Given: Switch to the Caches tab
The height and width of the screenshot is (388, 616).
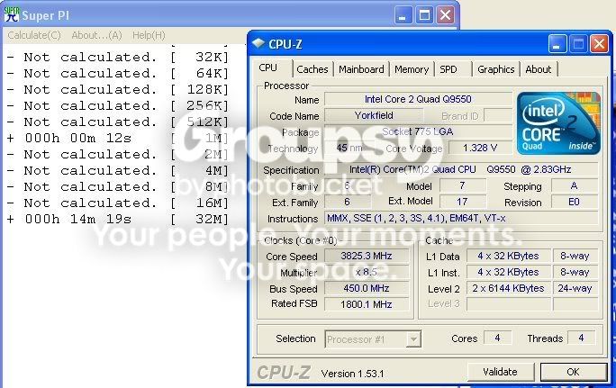Looking at the screenshot, I should pos(313,69).
